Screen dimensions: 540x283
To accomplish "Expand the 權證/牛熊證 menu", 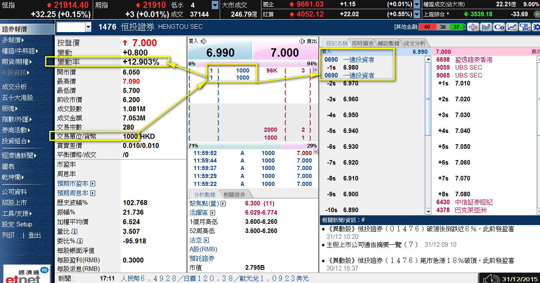I will click(20, 51).
